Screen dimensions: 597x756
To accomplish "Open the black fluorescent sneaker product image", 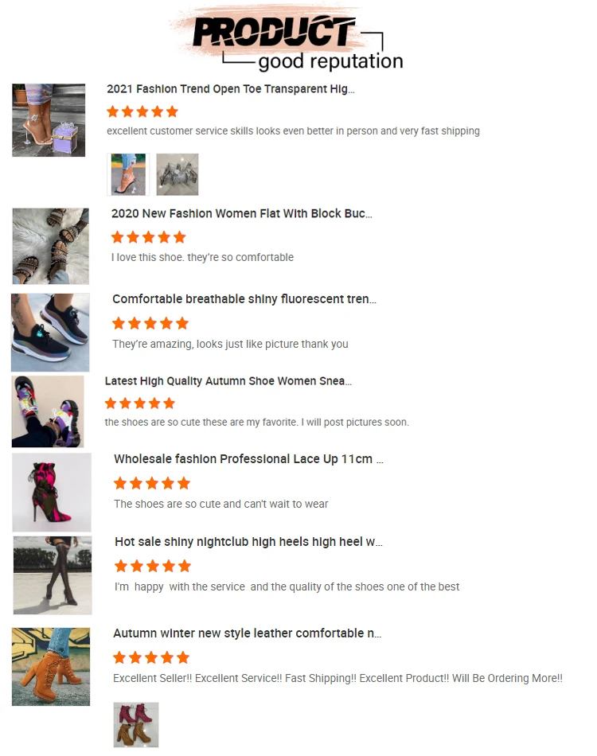I will coord(50,332).
